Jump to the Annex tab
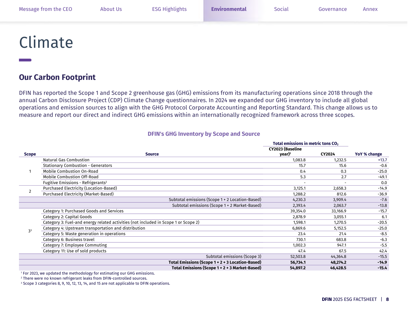Image resolution: width=408 pixels, height=313 pixels. click(x=370, y=9)
